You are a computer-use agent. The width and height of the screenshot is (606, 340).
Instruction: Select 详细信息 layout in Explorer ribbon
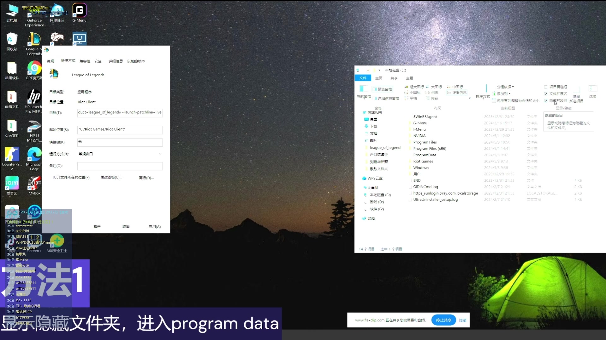456,93
